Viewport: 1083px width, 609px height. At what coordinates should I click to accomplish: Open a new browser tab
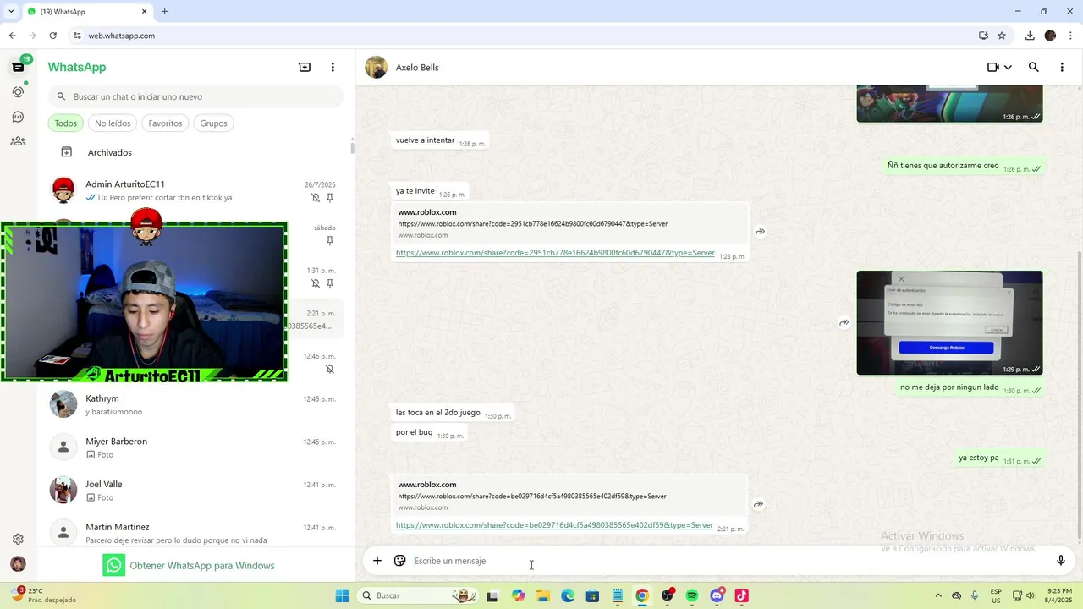click(164, 12)
